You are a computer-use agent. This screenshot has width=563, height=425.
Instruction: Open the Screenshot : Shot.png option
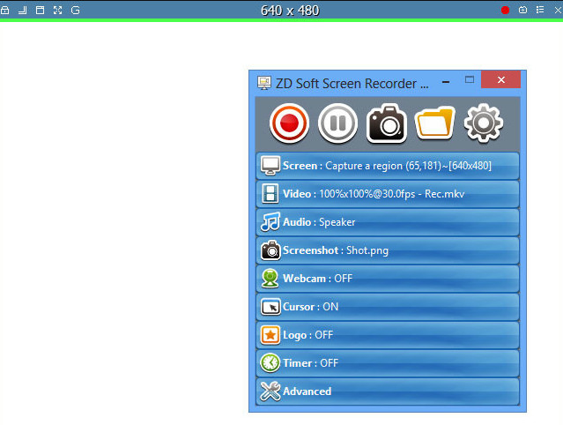388,250
